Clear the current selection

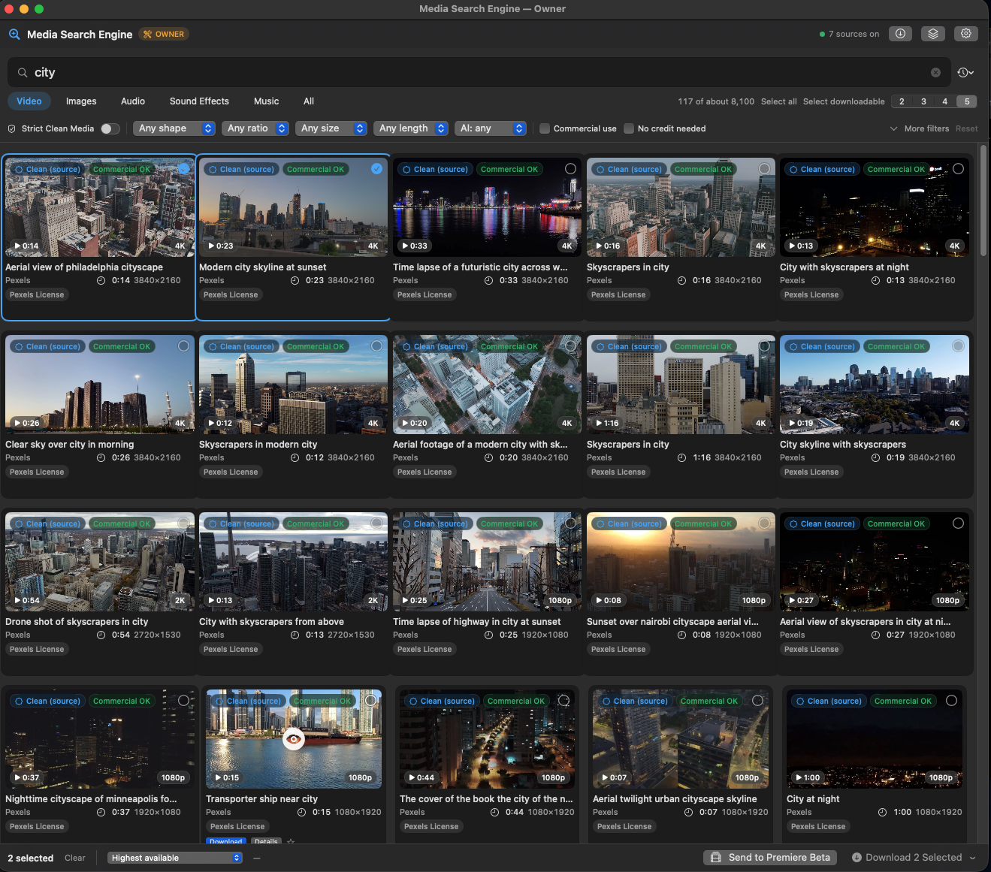point(75,858)
